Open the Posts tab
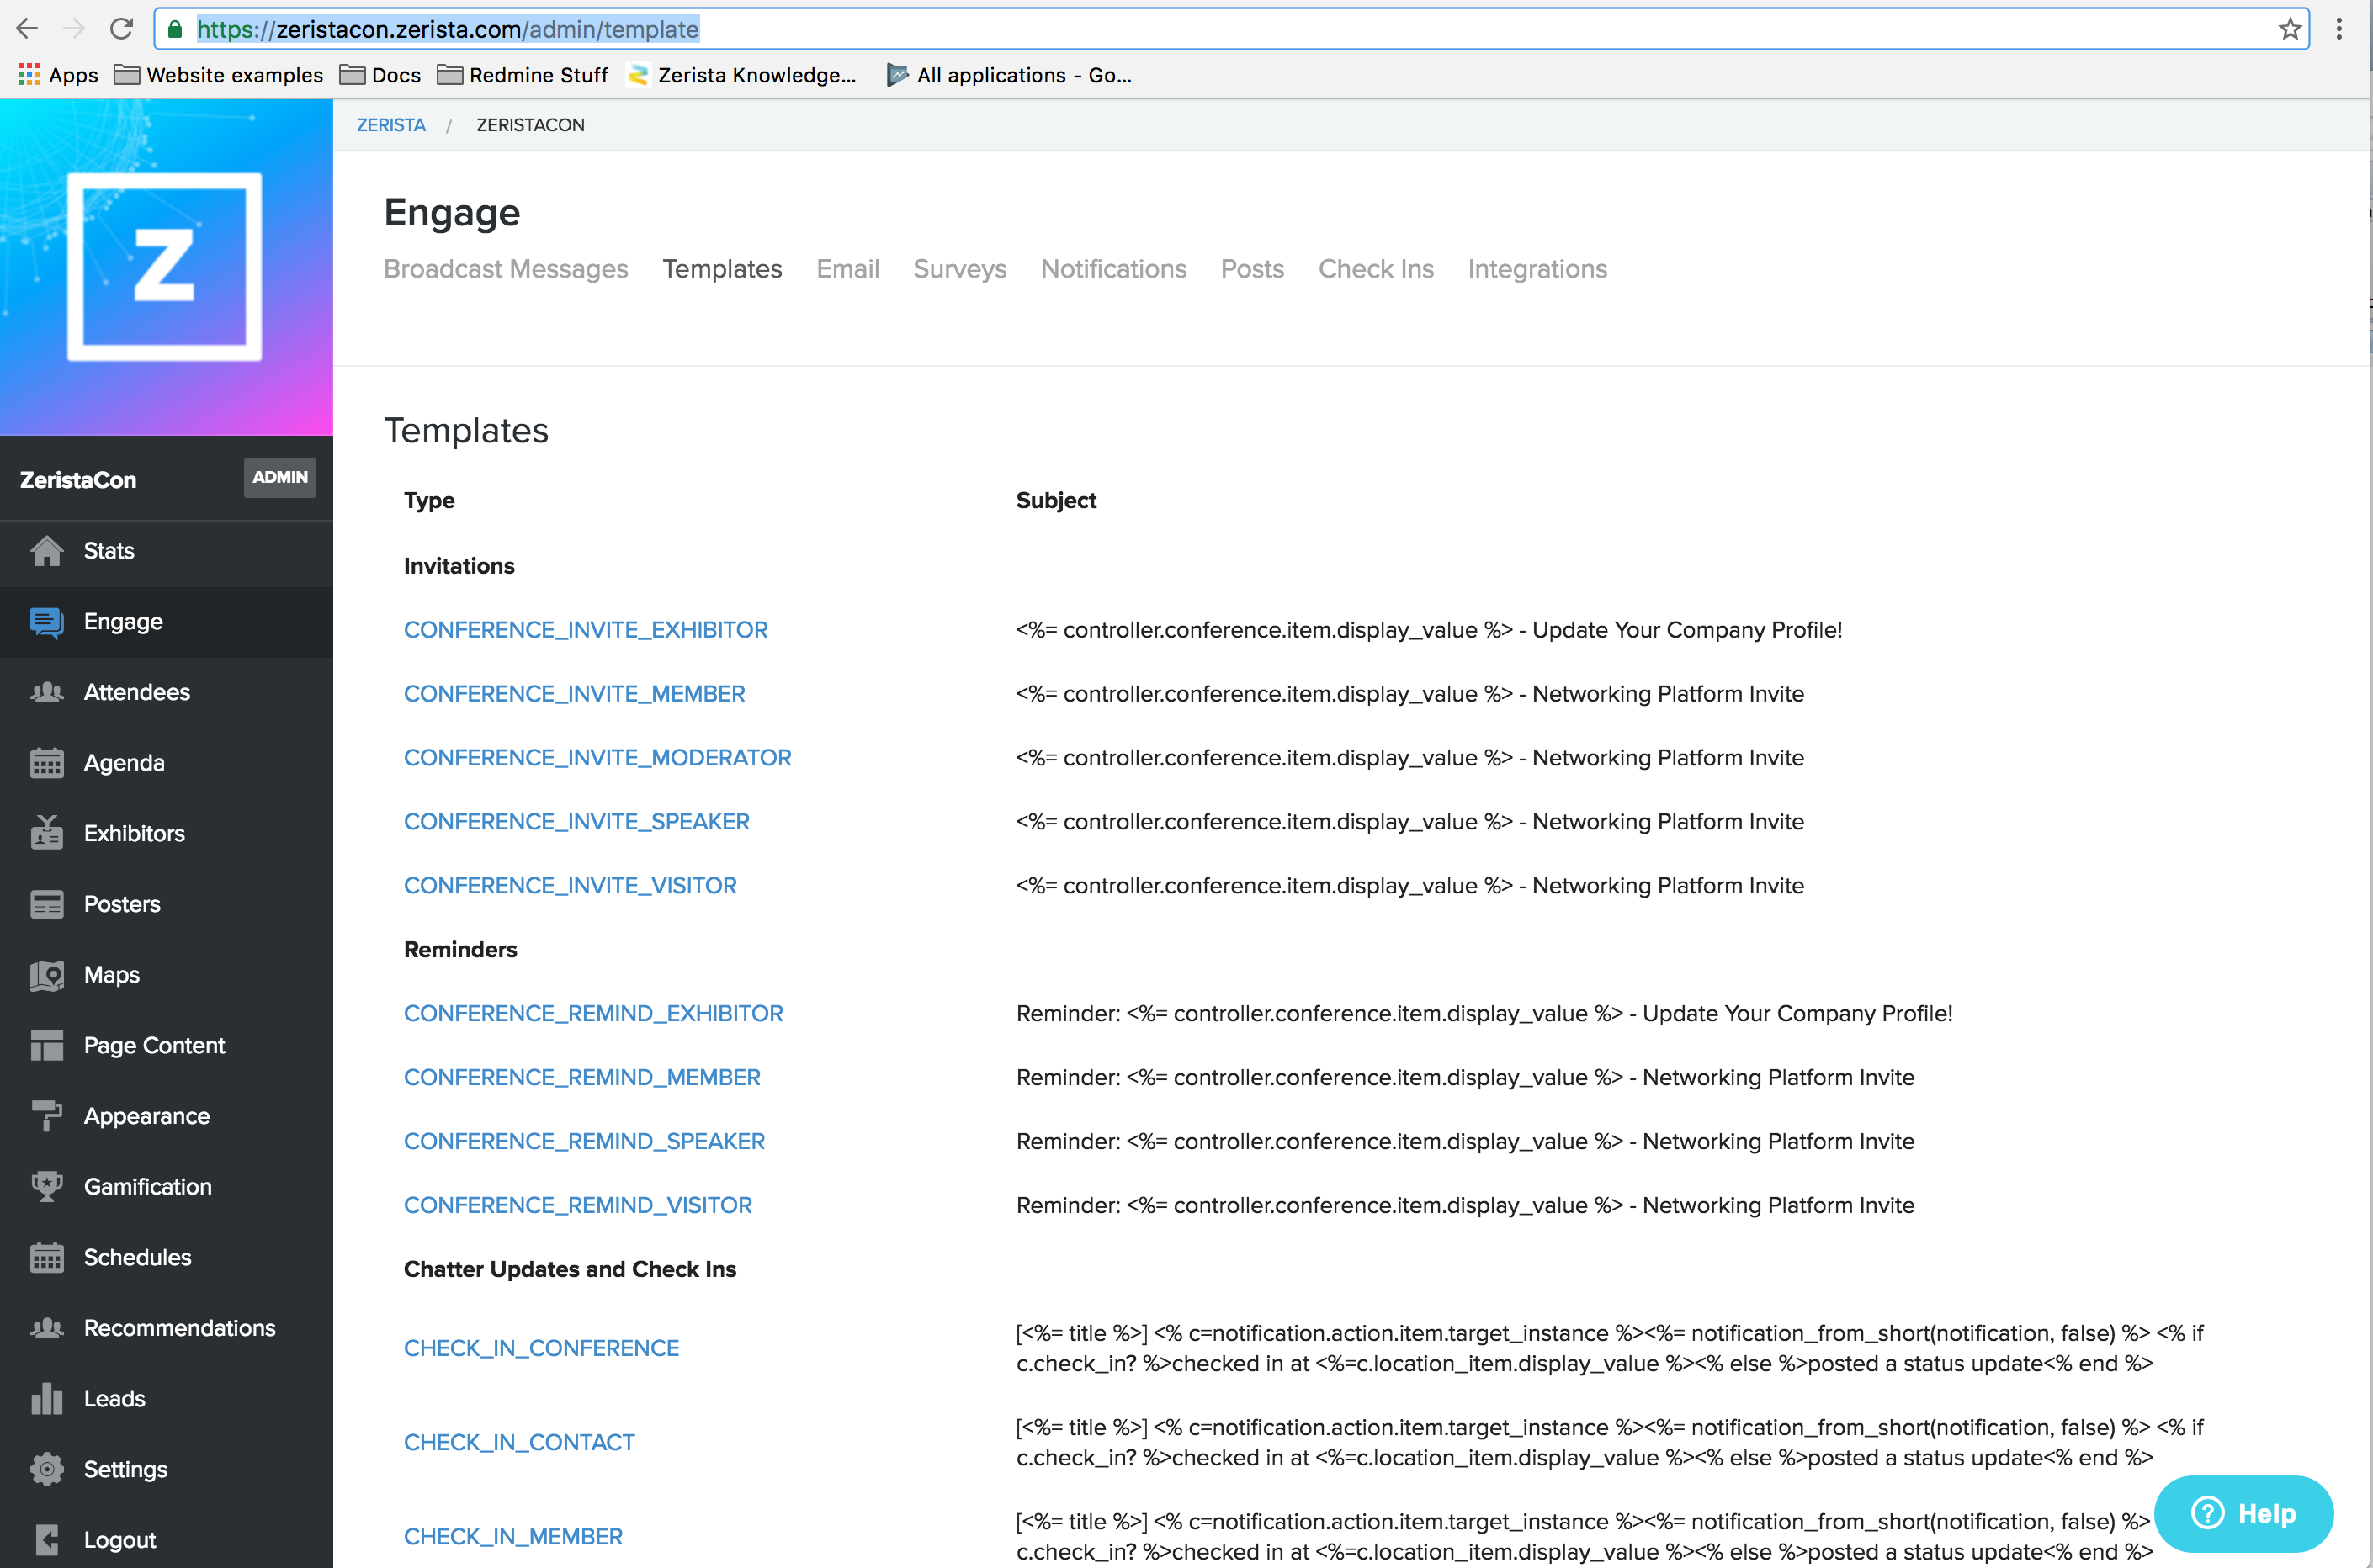The image size is (2373, 1568). click(1251, 269)
